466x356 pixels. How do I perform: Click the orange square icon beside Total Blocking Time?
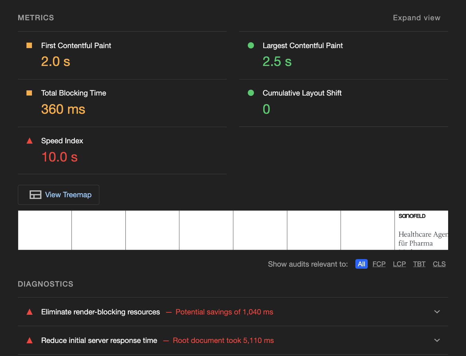(29, 93)
